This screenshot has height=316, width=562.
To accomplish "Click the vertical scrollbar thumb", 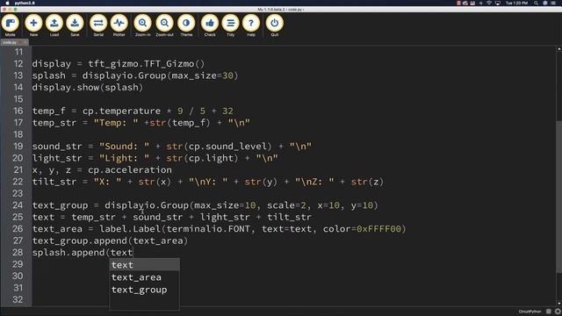I will coord(558,197).
